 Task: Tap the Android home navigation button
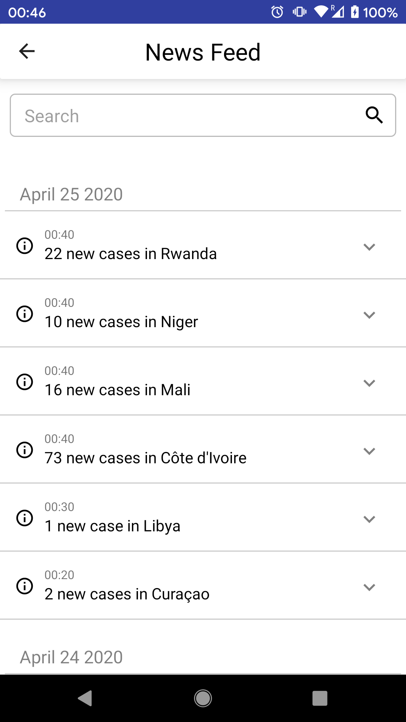pyautogui.click(x=203, y=698)
